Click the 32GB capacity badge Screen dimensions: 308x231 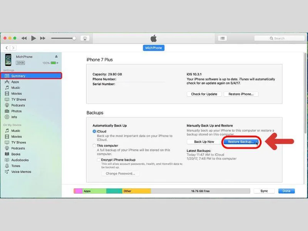20,63
